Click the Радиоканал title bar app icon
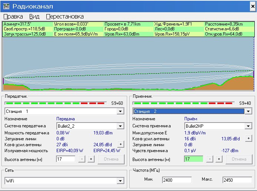The height and width of the screenshot is (191, 257). 6,6
